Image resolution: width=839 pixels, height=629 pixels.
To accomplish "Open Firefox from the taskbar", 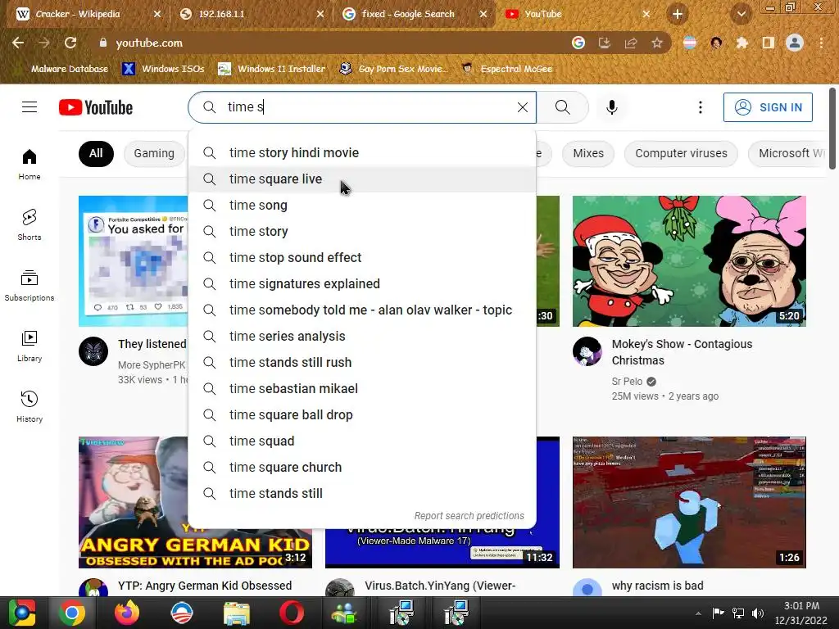I will click(127, 613).
